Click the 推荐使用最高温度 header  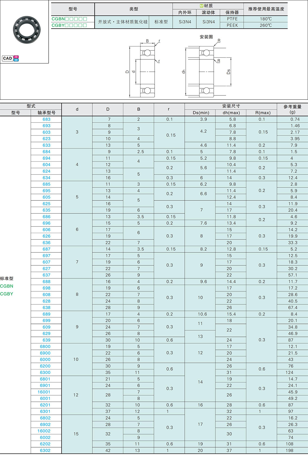pos(266,9)
